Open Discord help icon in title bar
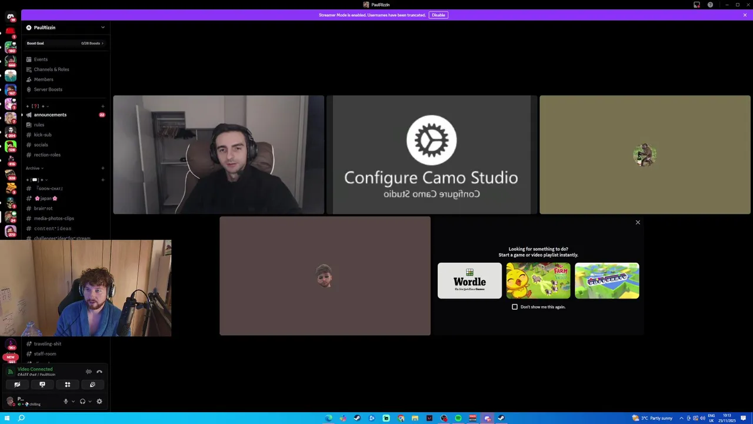753x424 pixels. point(710,5)
